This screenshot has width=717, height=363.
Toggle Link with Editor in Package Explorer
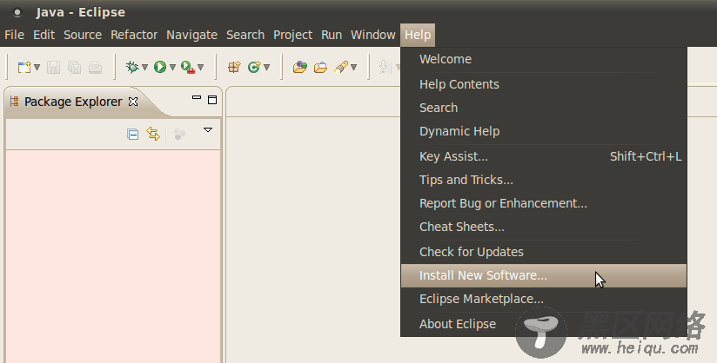pos(153,134)
